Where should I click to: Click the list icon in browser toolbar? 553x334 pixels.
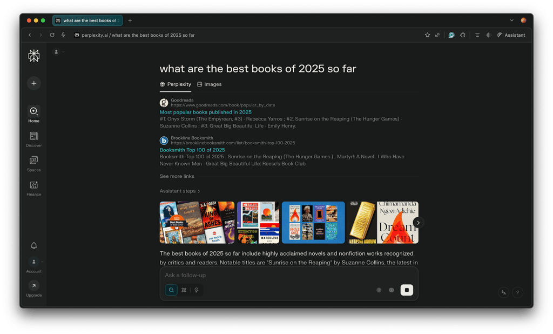477,35
